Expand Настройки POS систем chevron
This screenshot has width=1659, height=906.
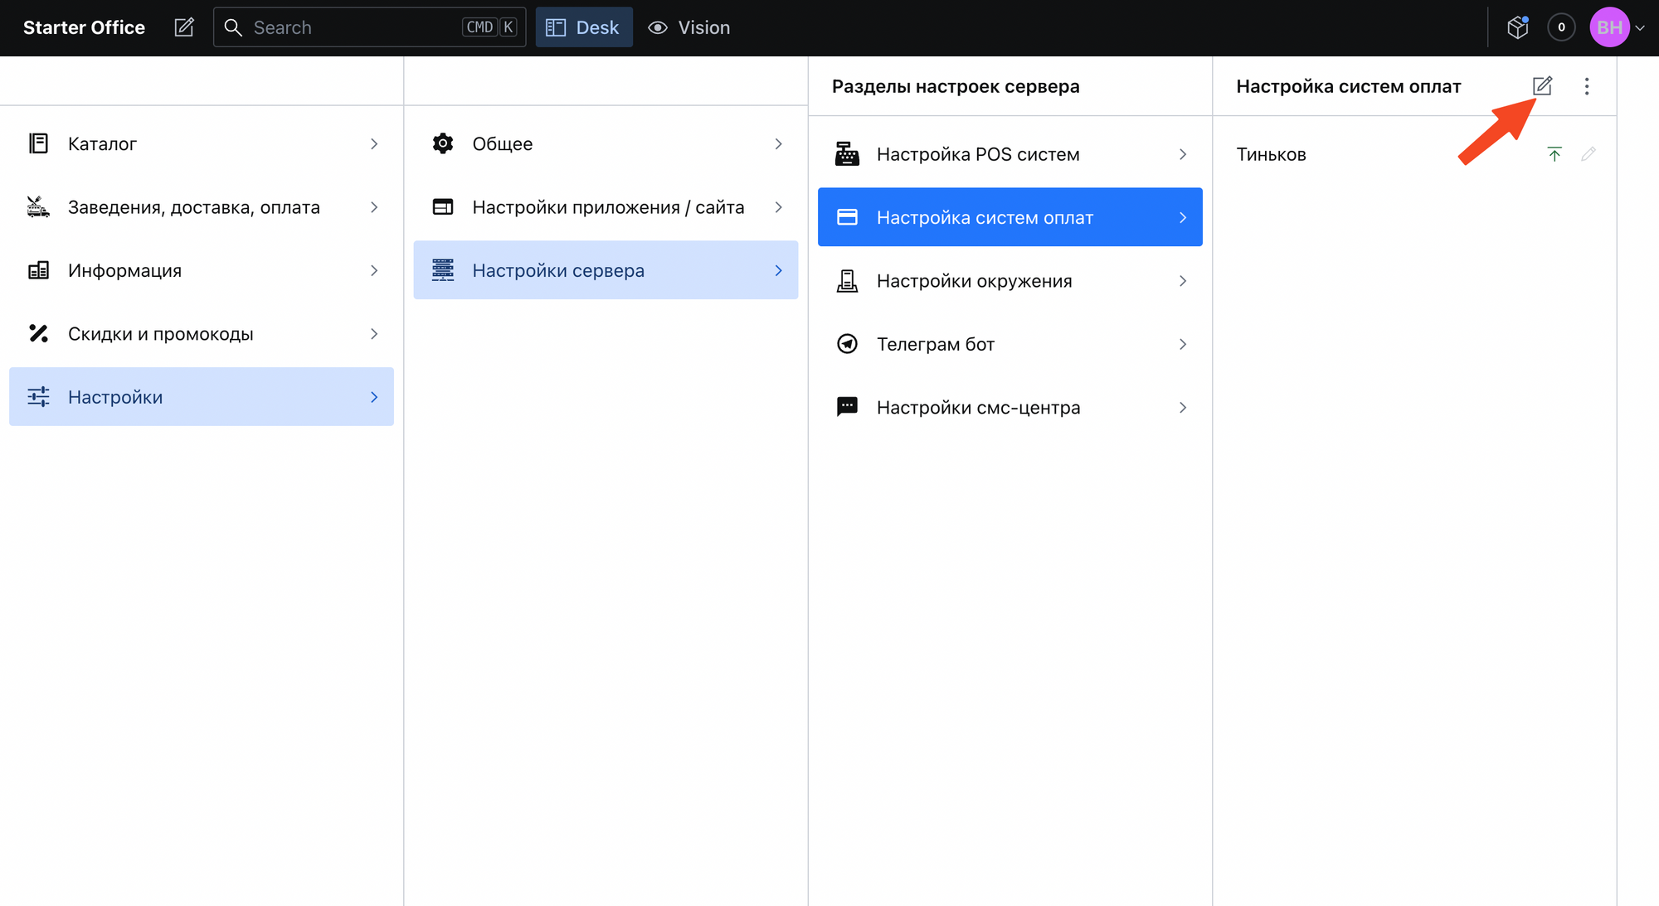point(1182,154)
